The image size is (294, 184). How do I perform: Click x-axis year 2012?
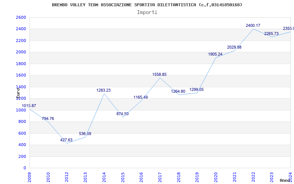coord(67,177)
